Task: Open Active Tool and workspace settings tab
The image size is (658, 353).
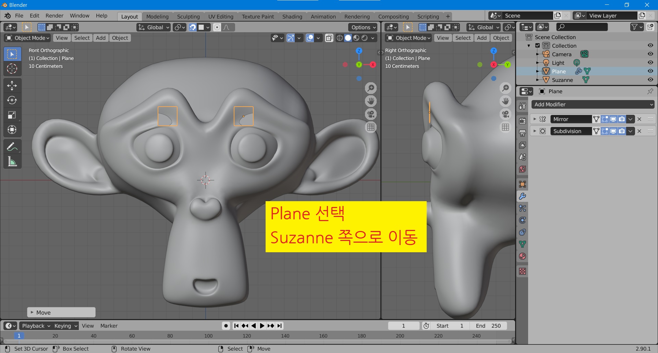Action: 522,106
